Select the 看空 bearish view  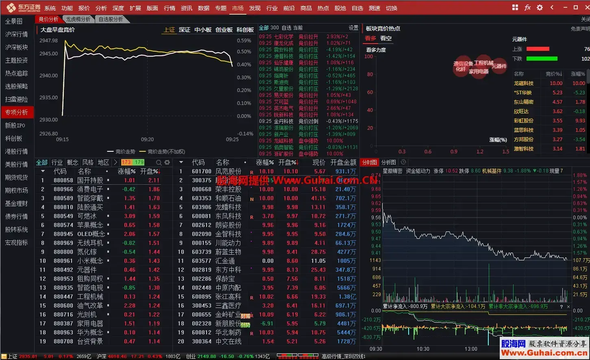tap(386, 38)
